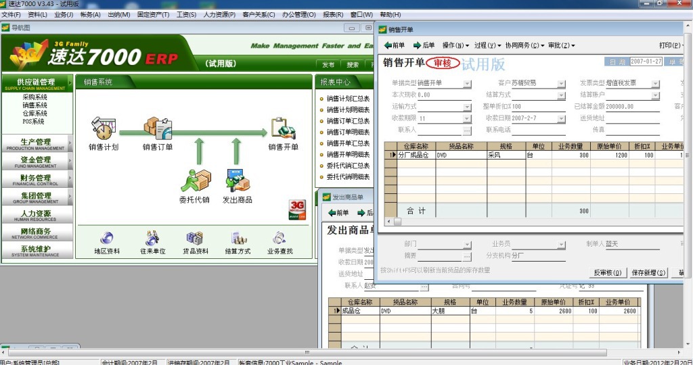Open the 打印(P) dropdown in 销售开单
The image size is (693, 365).
point(671,45)
